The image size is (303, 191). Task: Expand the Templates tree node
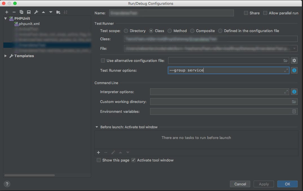tap(6, 56)
